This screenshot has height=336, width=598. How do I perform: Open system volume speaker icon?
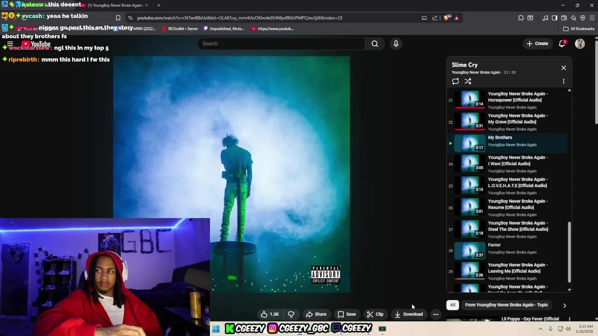tap(568, 329)
